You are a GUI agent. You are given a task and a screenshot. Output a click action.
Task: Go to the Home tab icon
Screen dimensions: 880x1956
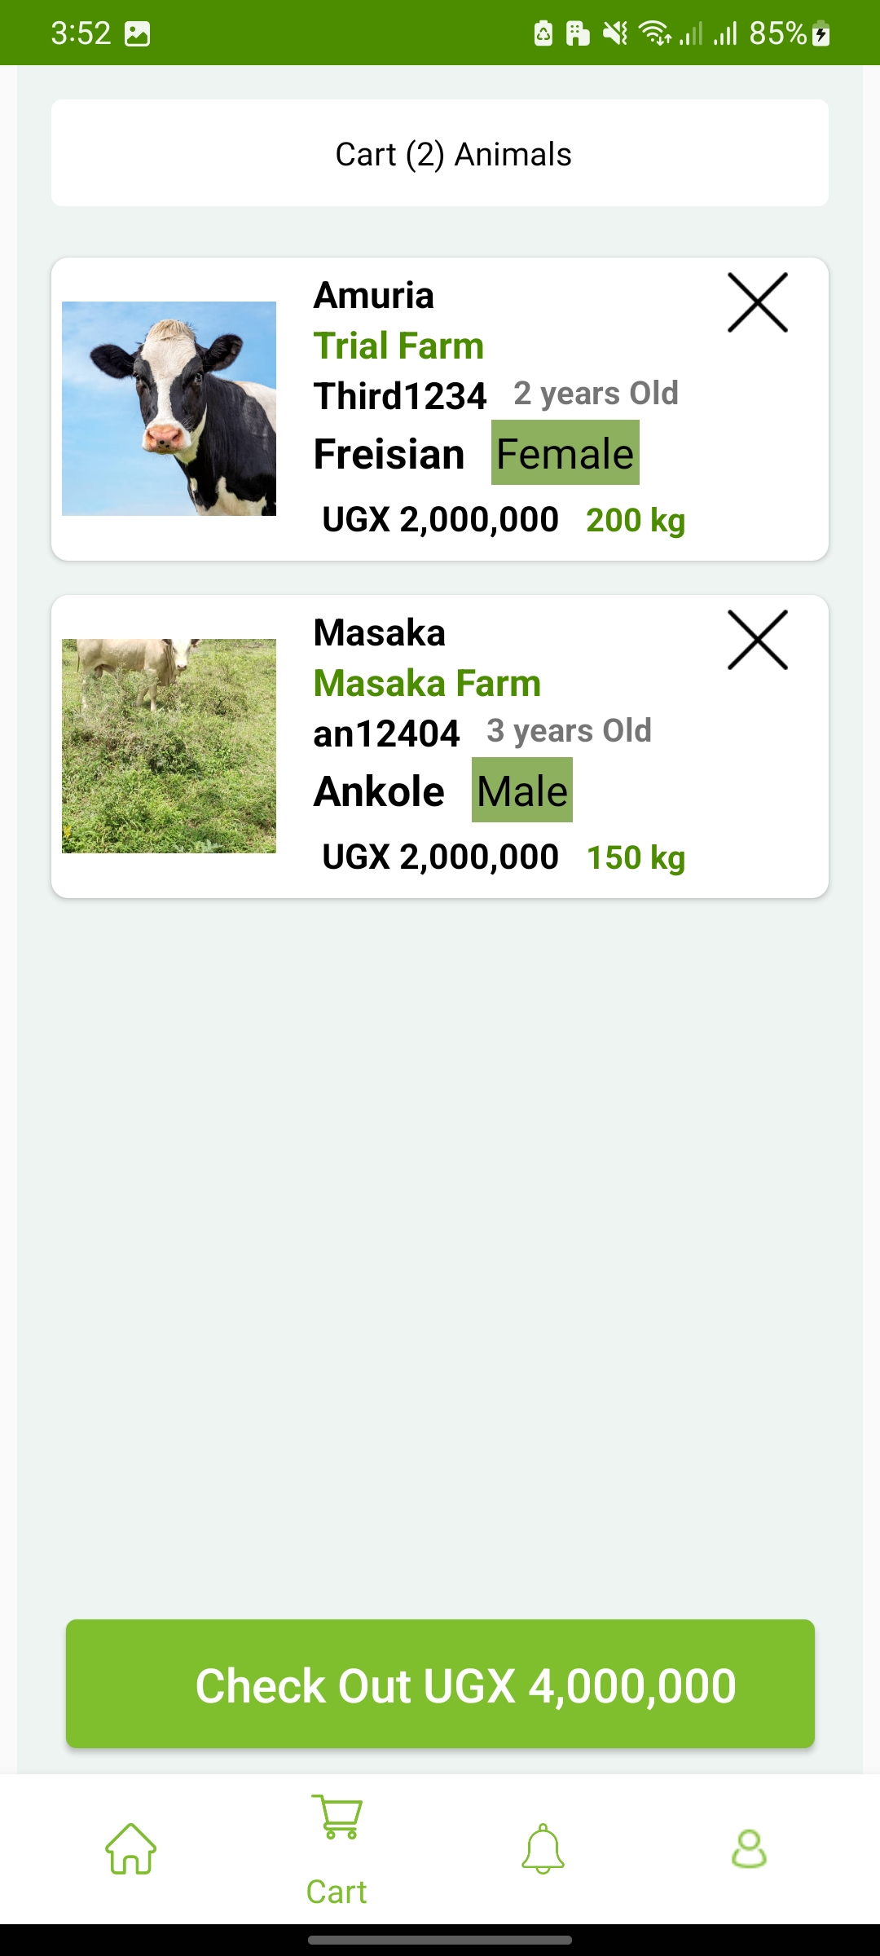pos(130,1848)
